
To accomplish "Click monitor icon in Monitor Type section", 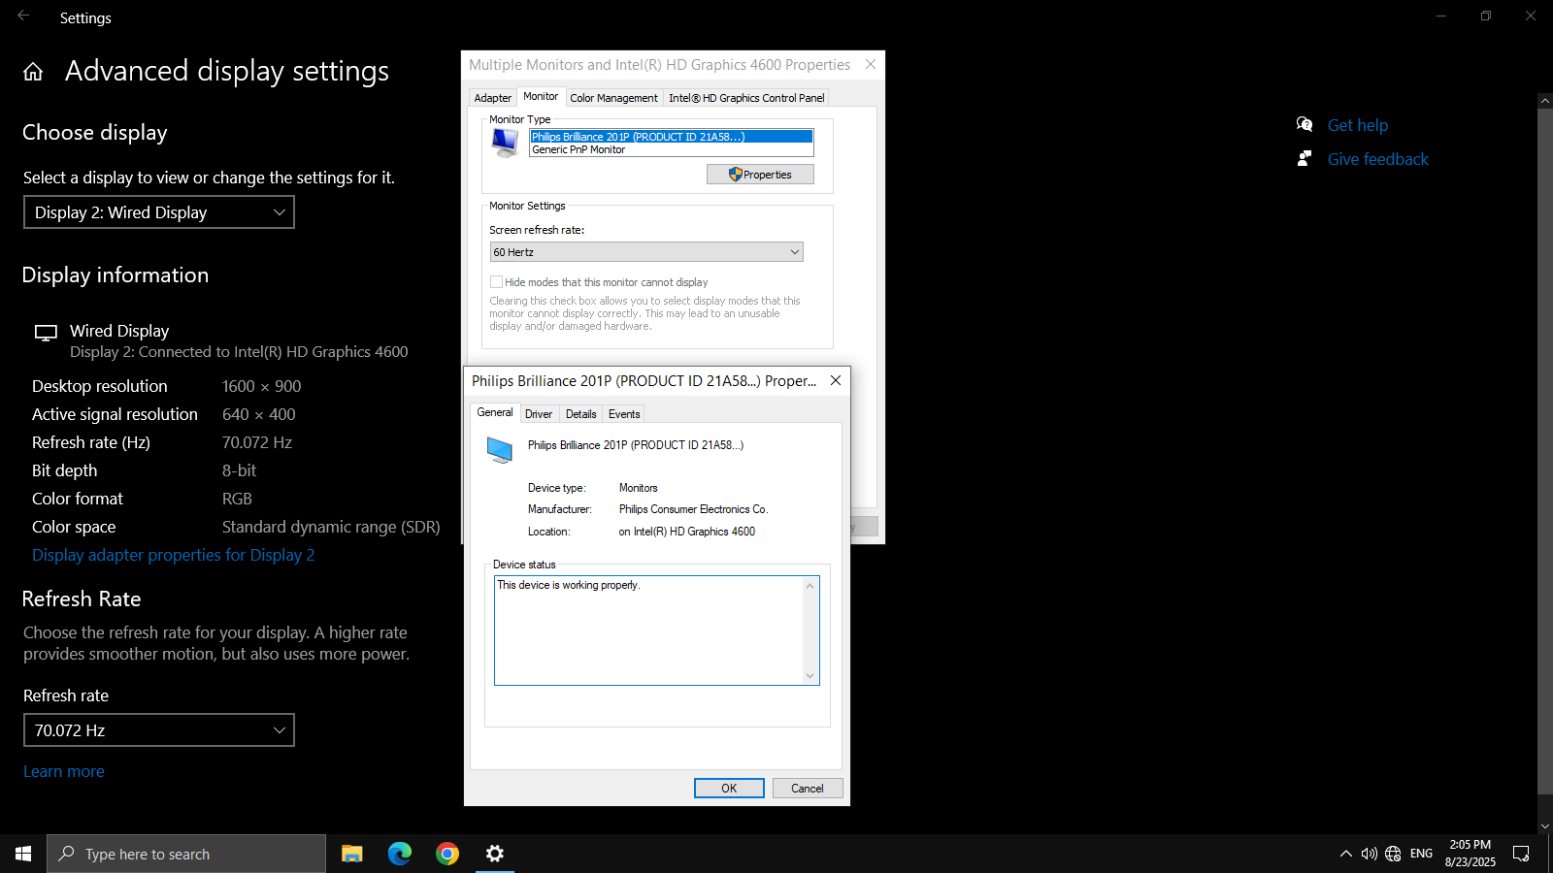I will (x=505, y=143).
